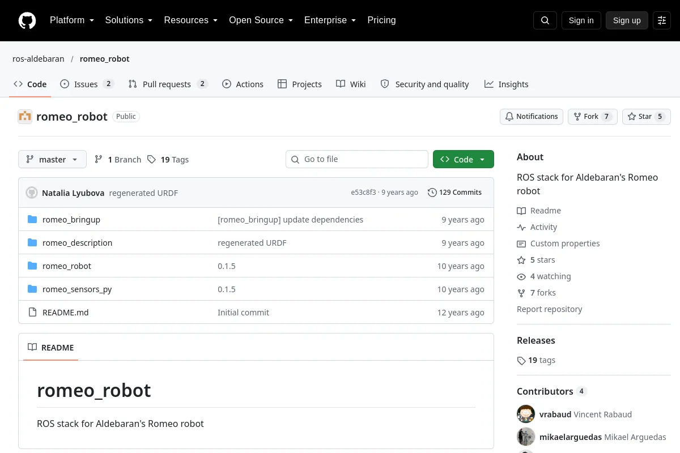Click the history clock icon by 129 Commits
Screen dimensions: 680x453
point(432,193)
